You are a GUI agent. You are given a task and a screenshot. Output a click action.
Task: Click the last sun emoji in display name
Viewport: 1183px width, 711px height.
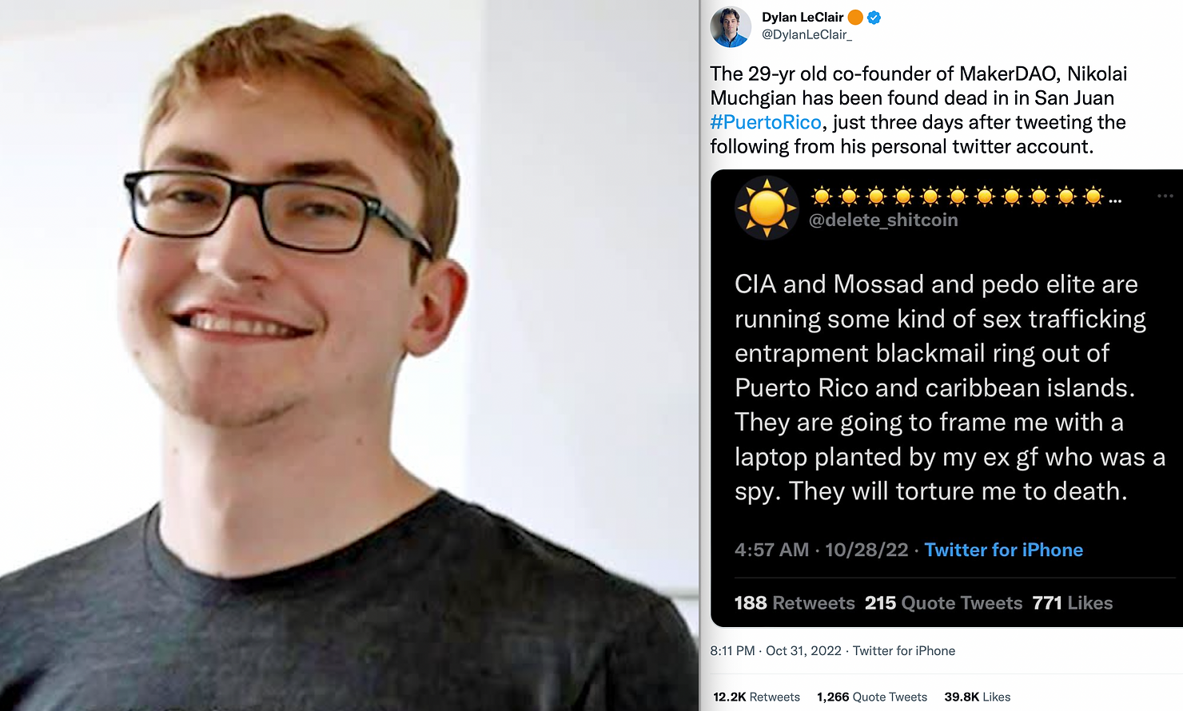point(1093,197)
